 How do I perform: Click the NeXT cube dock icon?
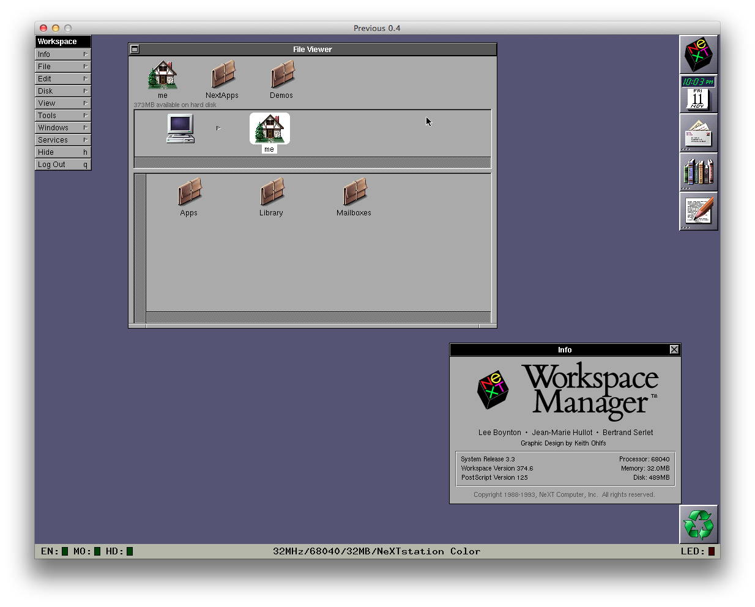[x=699, y=54]
